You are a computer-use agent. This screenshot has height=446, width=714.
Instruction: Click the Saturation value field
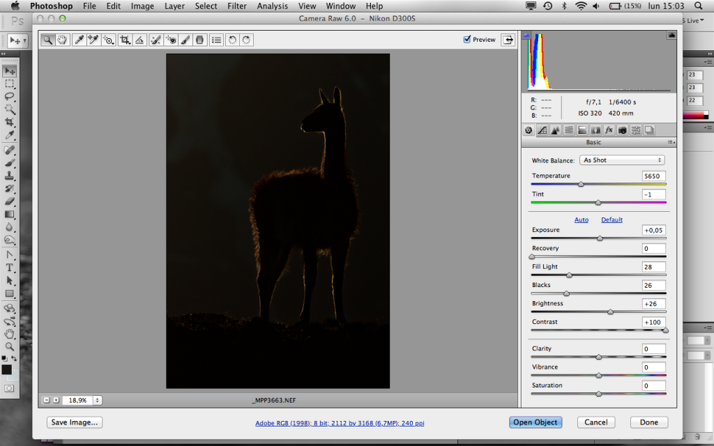(653, 385)
